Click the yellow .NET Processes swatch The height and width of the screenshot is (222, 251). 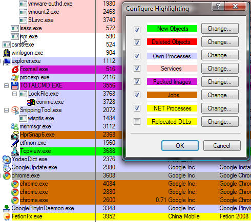pos(172,108)
